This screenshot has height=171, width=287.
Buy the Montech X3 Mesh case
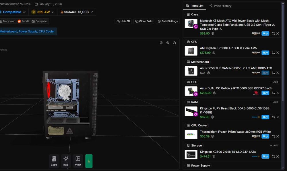tap(265, 33)
